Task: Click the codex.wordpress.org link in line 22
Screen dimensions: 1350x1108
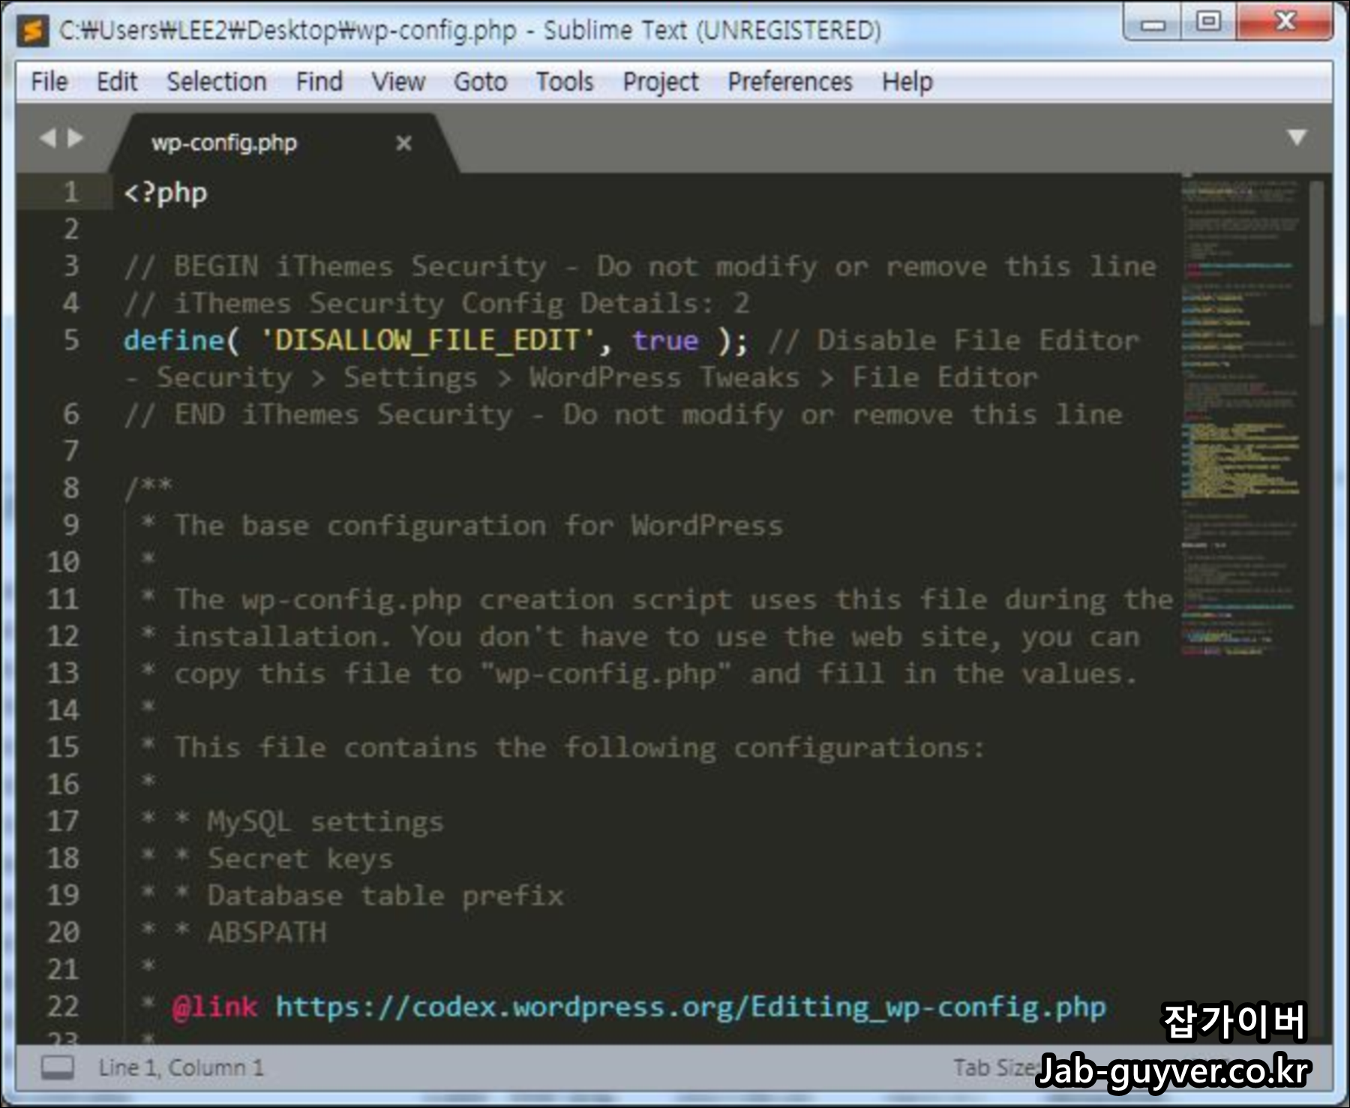Action: [x=691, y=1007]
